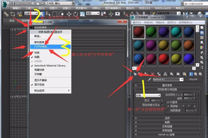Toggle the Z axis button in UV 矢量源
Screen dimensions: 208x138
(x=194, y=106)
